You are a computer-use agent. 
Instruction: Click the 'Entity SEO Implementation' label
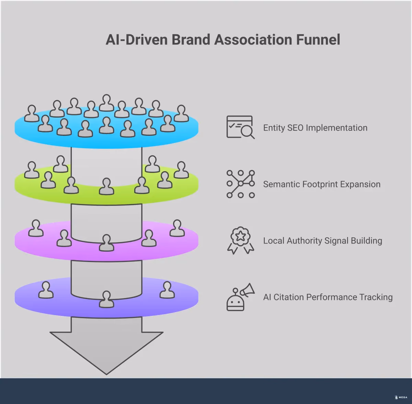(315, 128)
